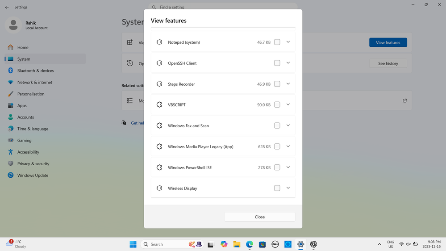This screenshot has height=251, width=446.
Task: Click the OpenSSH Client feature icon
Action: (159, 63)
